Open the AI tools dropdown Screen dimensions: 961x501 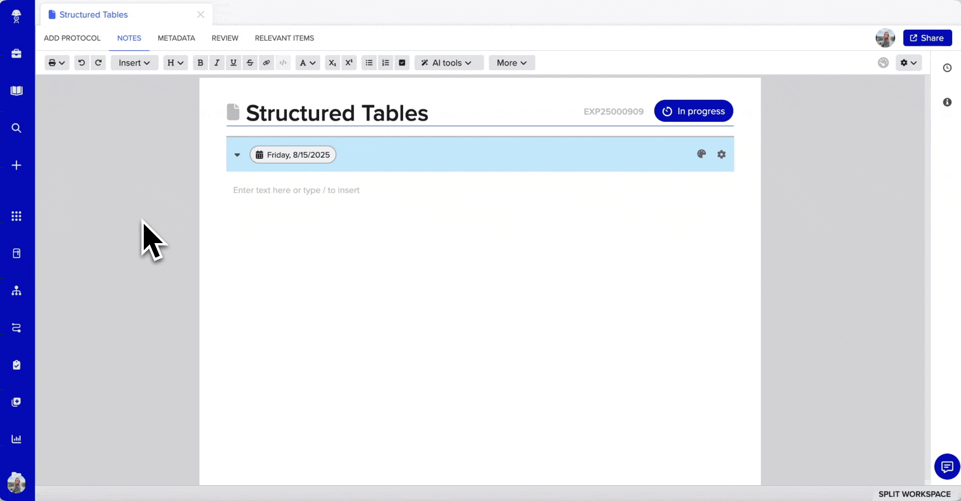[x=448, y=63]
